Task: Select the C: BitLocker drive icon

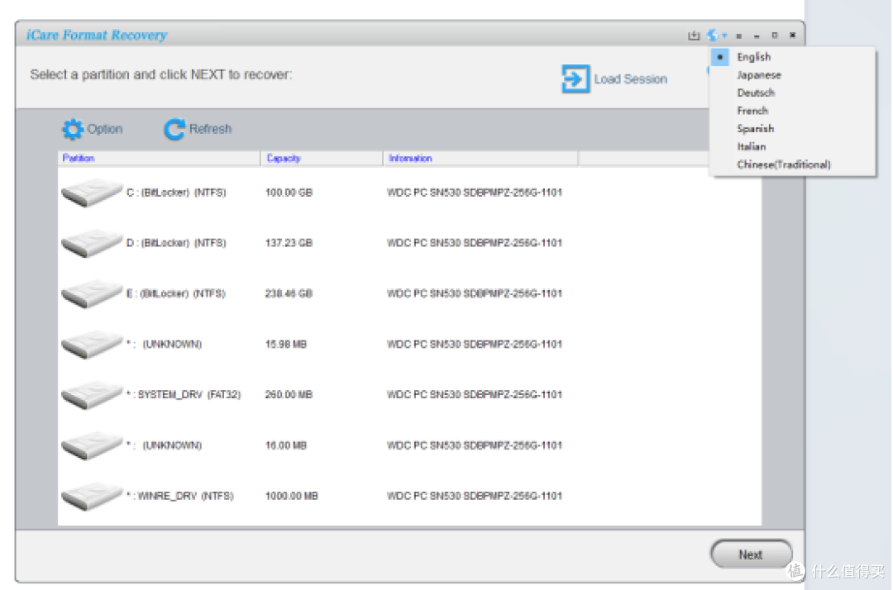Action: coord(91,193)
